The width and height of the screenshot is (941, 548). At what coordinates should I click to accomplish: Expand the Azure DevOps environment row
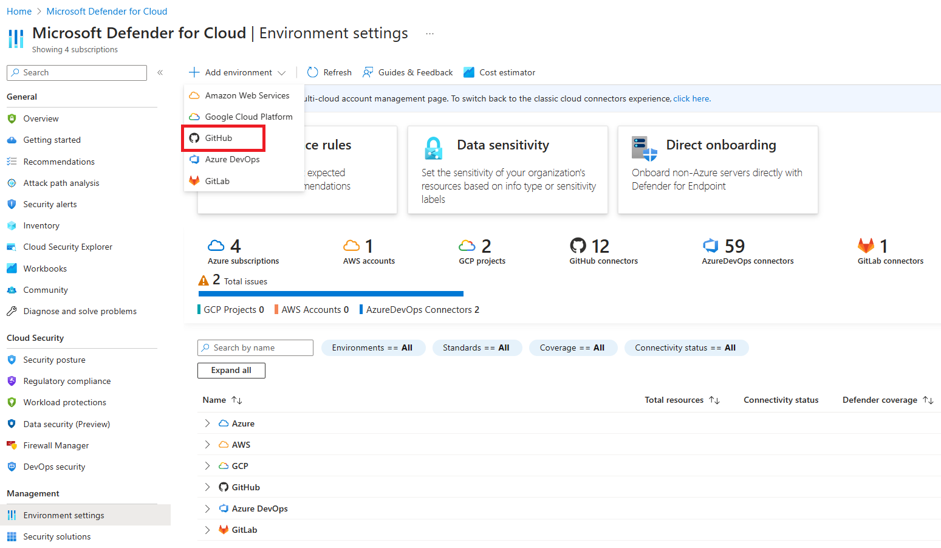click(207, 509)
